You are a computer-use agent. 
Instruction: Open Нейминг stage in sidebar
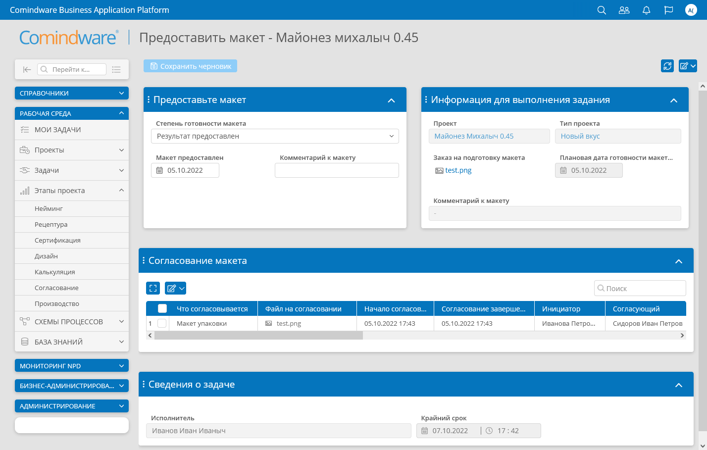coord(72,208)
